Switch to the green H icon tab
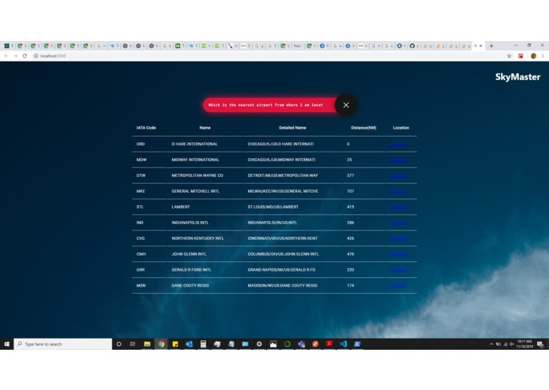This screenshot has height=390, width=549. pyautogui.click(x=179, y=46)
